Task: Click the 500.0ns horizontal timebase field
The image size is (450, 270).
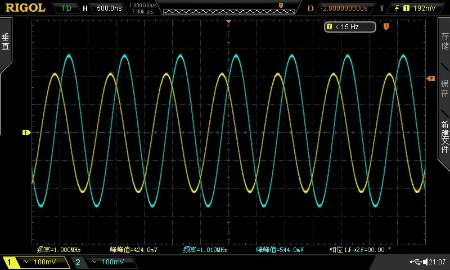Action: (x=109, y=8)
